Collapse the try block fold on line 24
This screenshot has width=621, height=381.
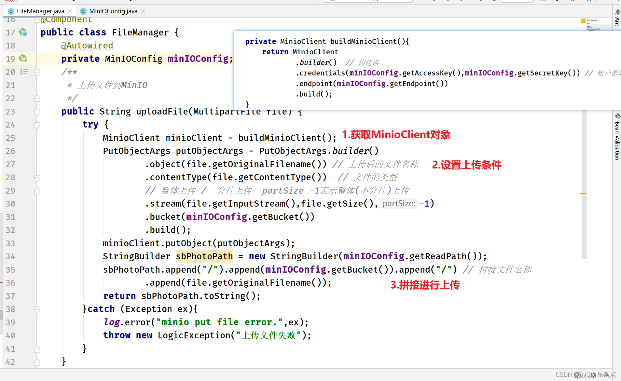point(37,125)
